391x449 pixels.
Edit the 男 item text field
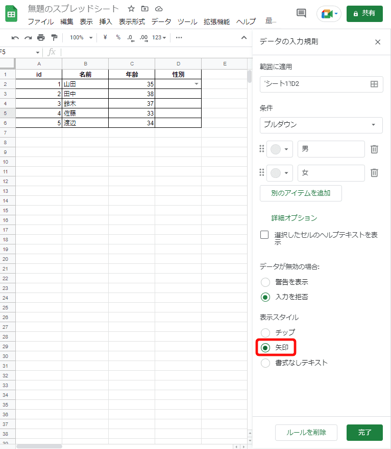(331, 149)
